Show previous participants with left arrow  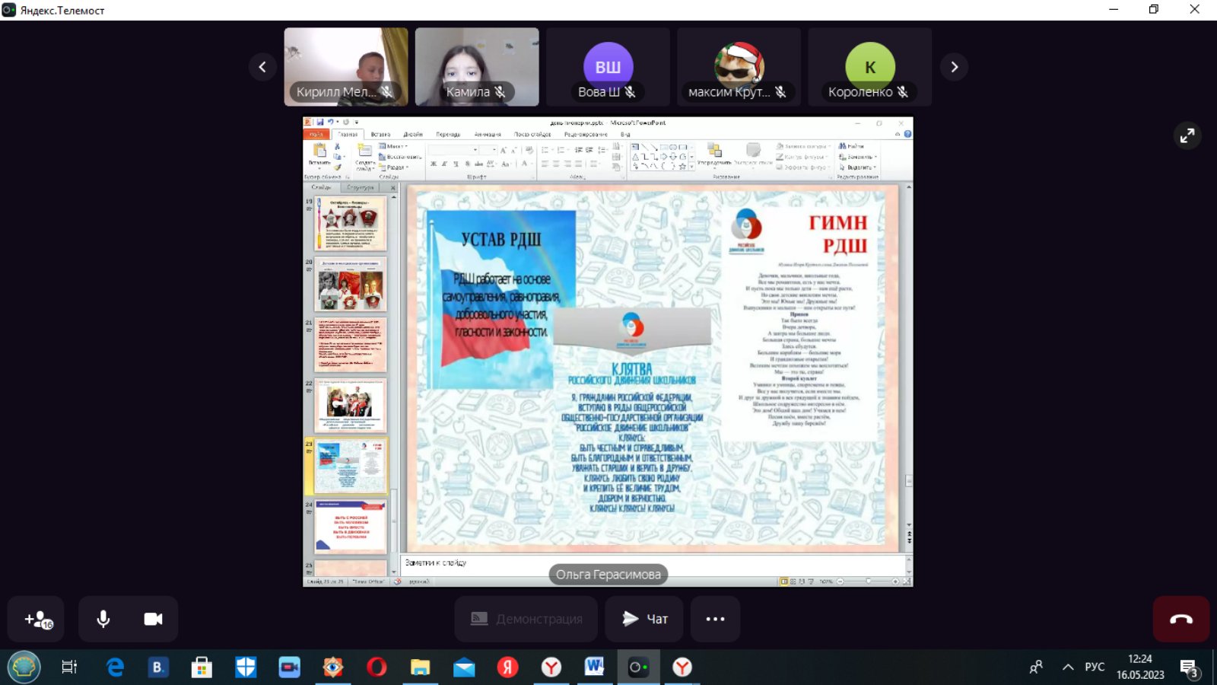[x=262, y=67]
